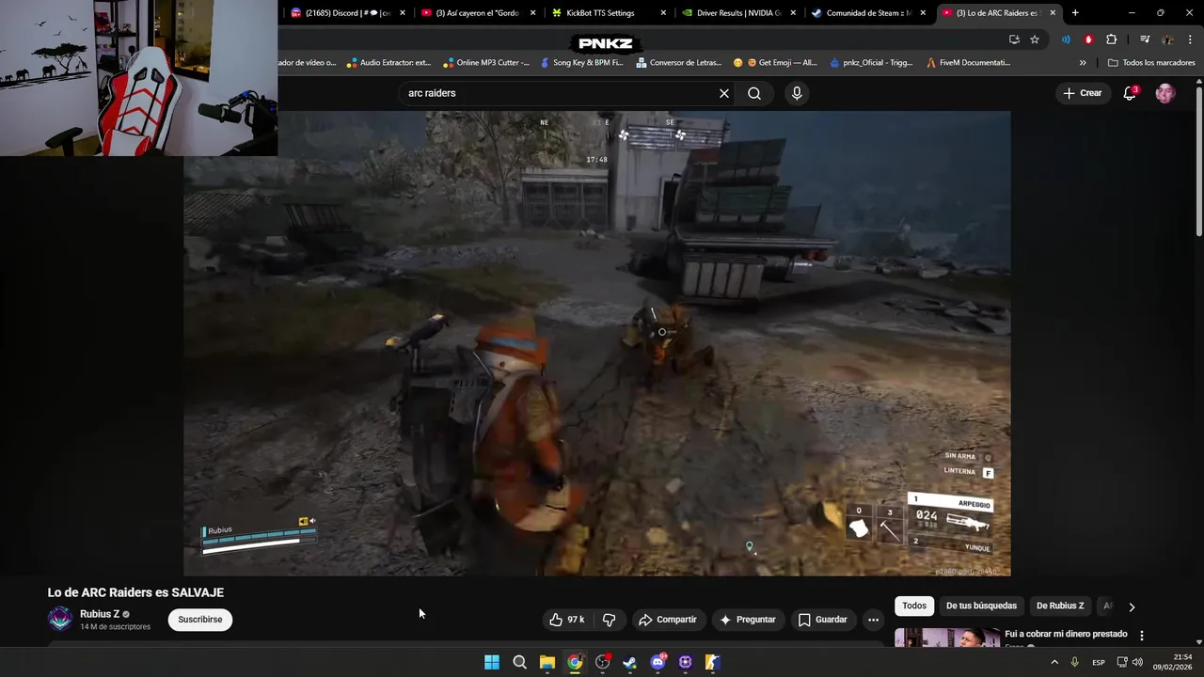This screenshot has height=677, width=1204.
Task: Start voice search with the microphone
Action: click(x=797, y=93)
